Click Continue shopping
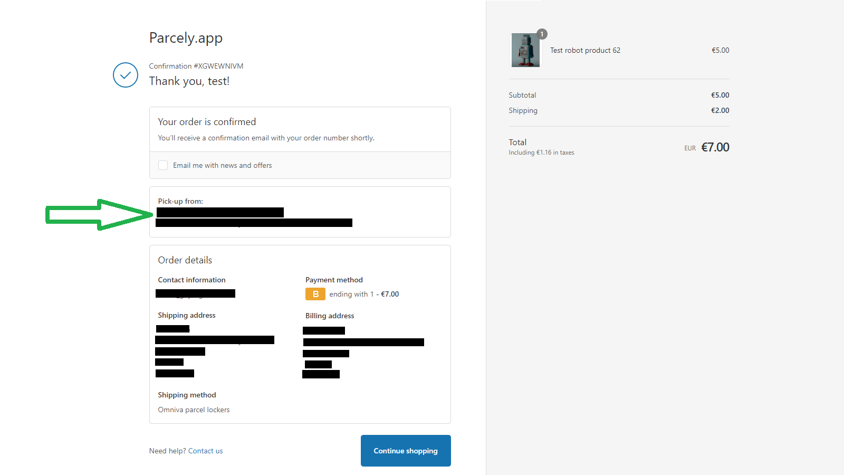The image size is (844, 475). click(x=405, y=451)
